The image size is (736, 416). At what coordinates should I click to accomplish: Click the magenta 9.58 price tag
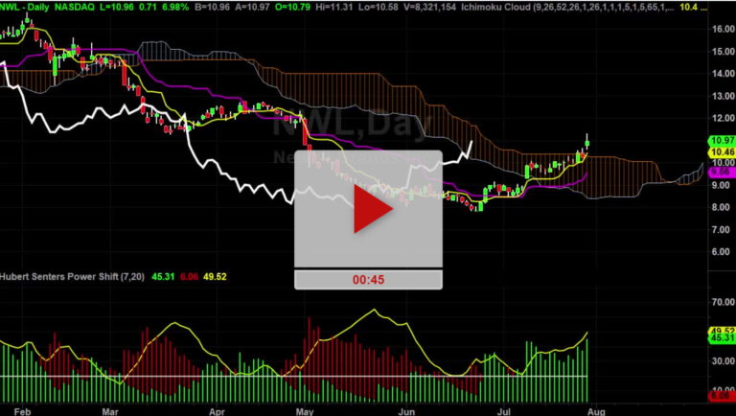(722, 171)
